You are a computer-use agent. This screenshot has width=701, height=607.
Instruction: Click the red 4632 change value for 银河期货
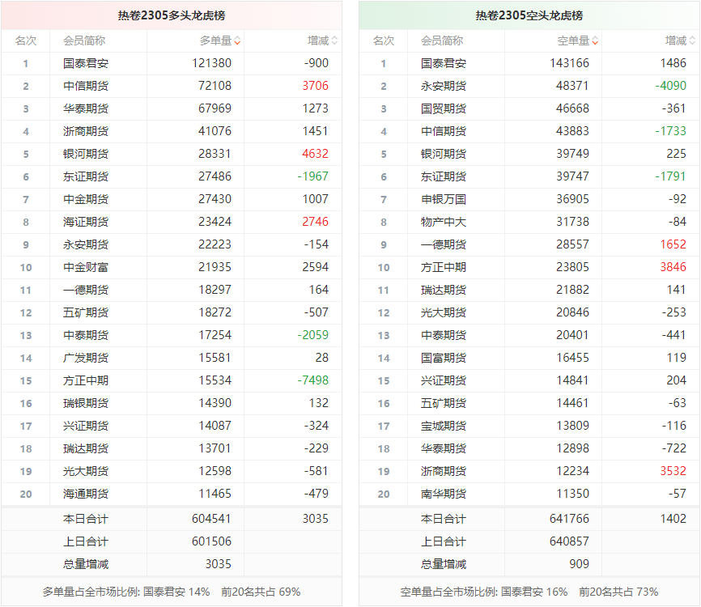point(315,154)
